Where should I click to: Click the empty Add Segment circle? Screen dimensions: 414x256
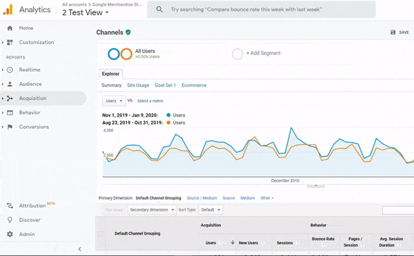click(x=237, y=54)
